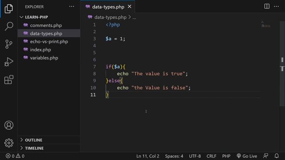Split the editor to the right

pyautogui.click(x=267, y=6)
